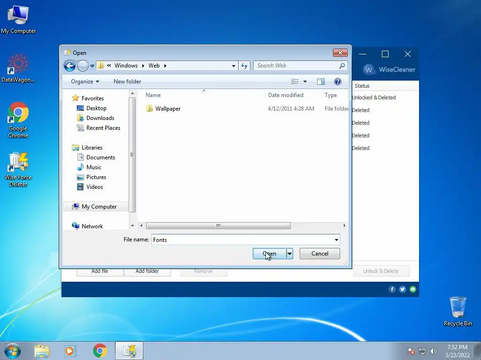Click the Open button
Screen dimensions: 481x360
pos(269,254)
